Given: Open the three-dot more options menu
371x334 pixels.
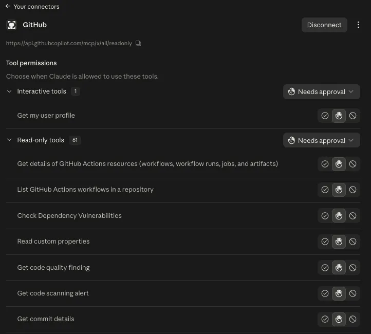Looking at the screenshot, I should pos(358,25).
